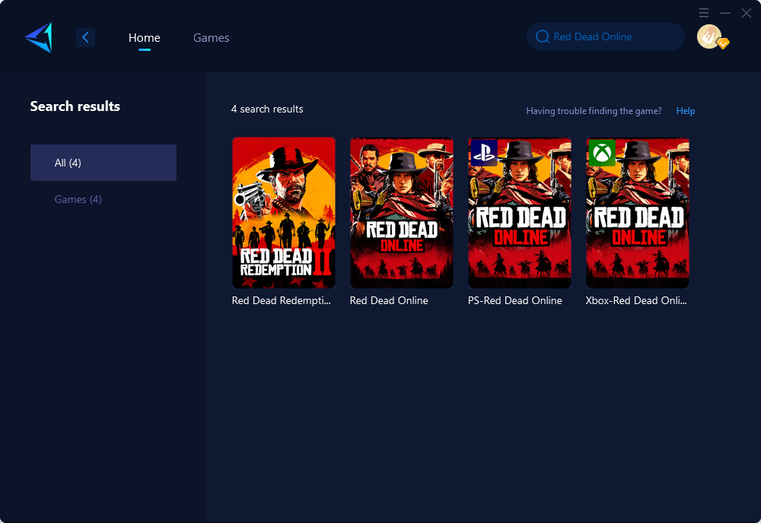
Task: Close the application window
Action: 747,13
